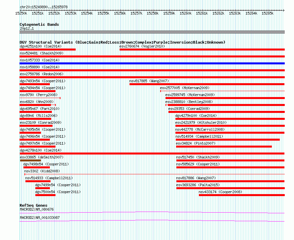This screenshot has height=240, width=294.
Task: Select nsv1058890 (Coe2014) label
Action: 40,67
